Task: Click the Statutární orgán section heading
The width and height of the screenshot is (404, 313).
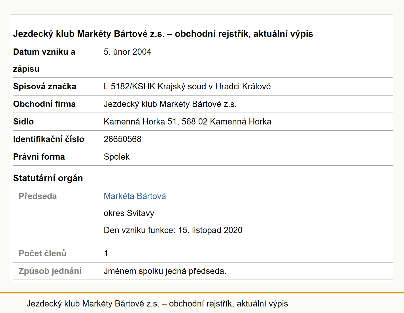Action: (48, 178)
